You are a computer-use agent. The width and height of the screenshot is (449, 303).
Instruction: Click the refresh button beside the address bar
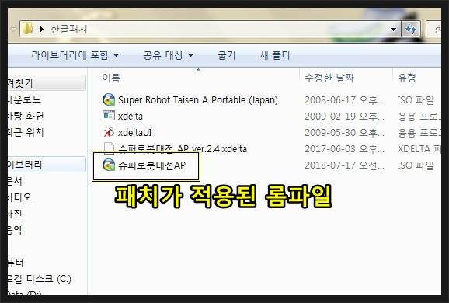tap(411, 29)
